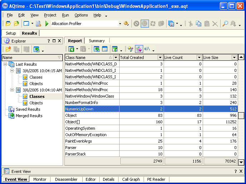Viewport: 246px width, 184px height.
Task: Click the Find magnifier icon
Action: (x=225, y=24)
